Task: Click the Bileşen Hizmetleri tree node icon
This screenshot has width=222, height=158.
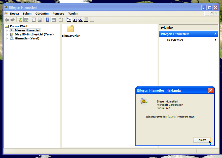Action: coord(12,30)
